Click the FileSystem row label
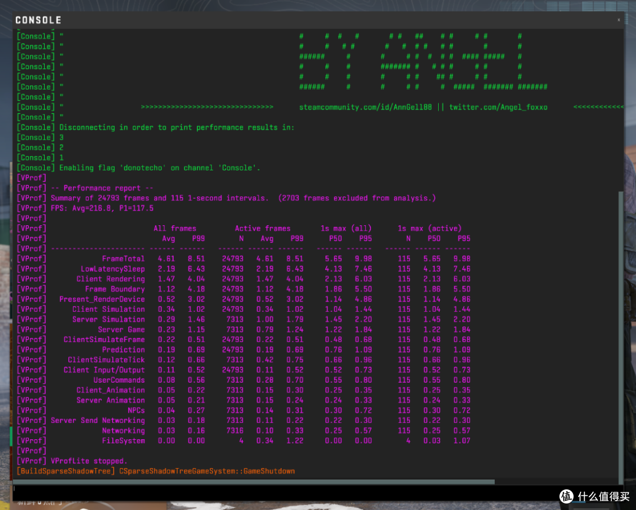 coord(123,440)
